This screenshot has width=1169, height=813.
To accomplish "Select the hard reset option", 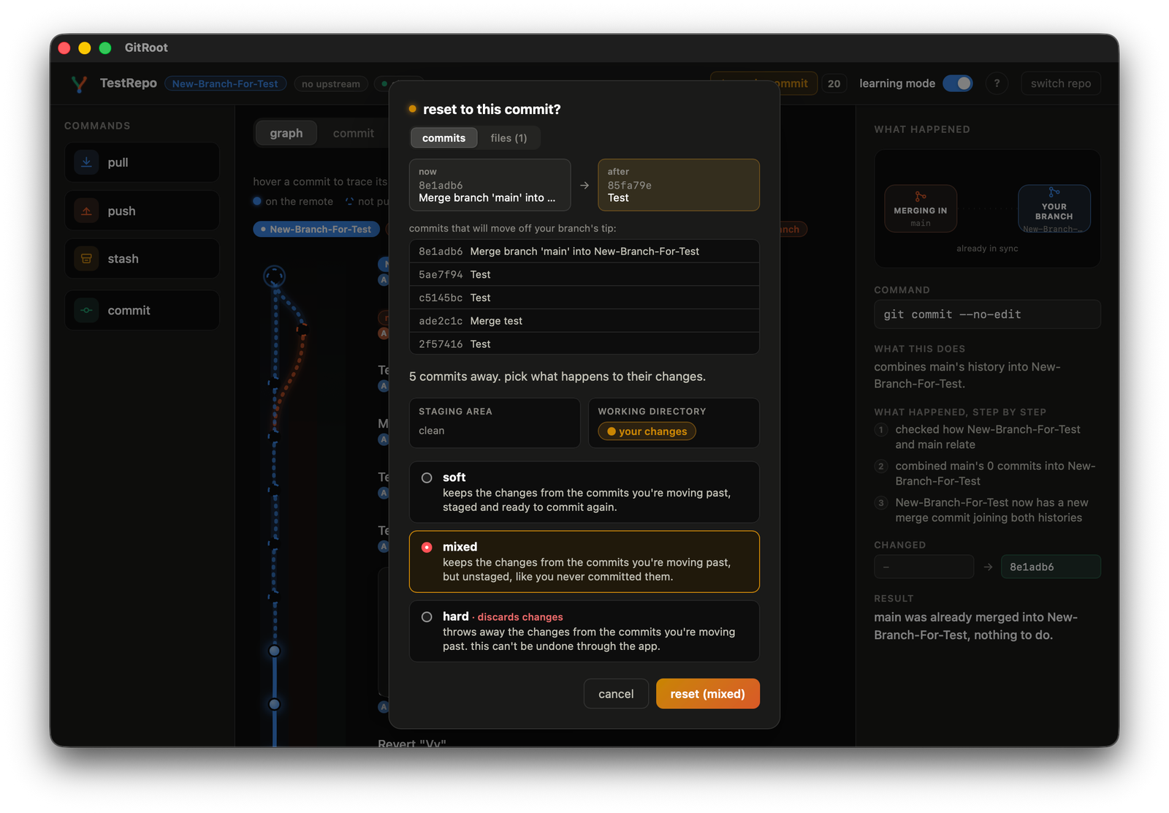I will click(x=584, y=631).
